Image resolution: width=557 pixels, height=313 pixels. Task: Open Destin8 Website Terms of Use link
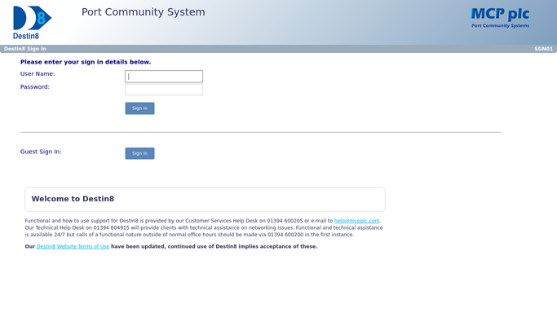73,246
